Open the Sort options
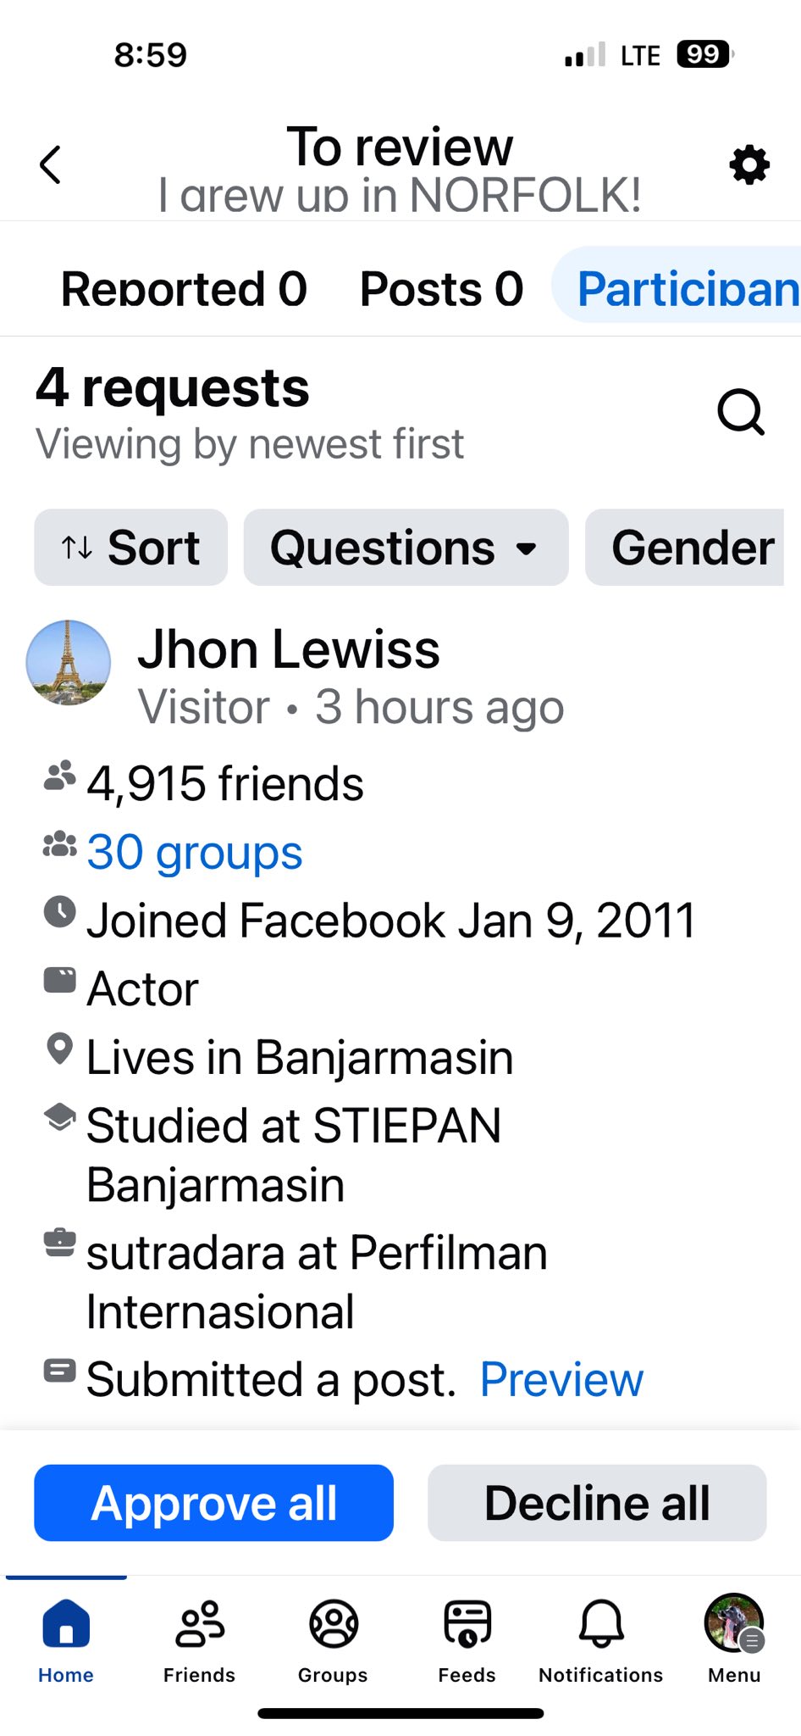 coord(130,548)
